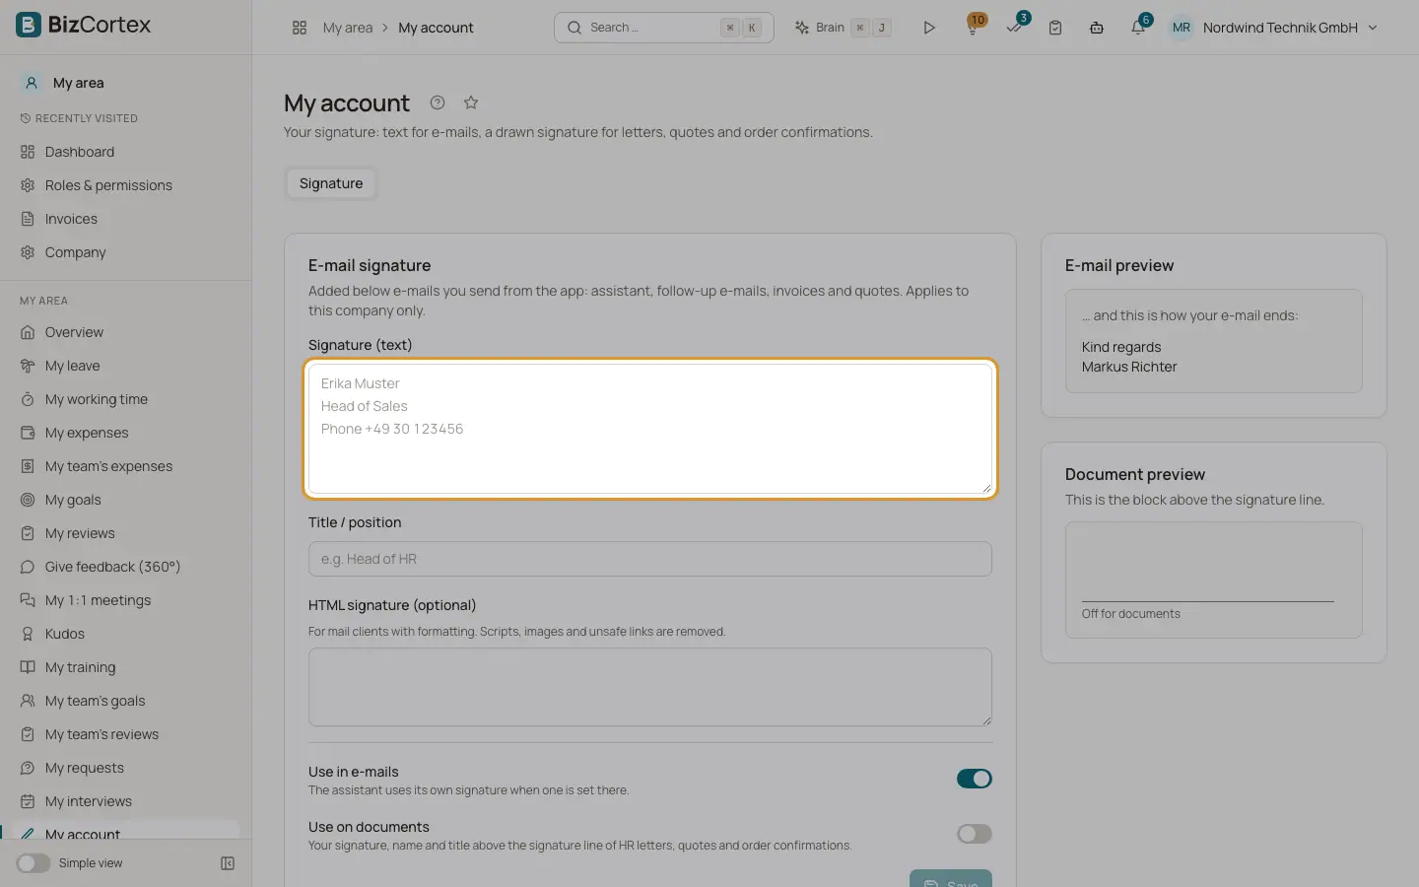Viewport: 1419px width, 887px height.
Task: Open Roles & permissions
Action: point(126,185)
